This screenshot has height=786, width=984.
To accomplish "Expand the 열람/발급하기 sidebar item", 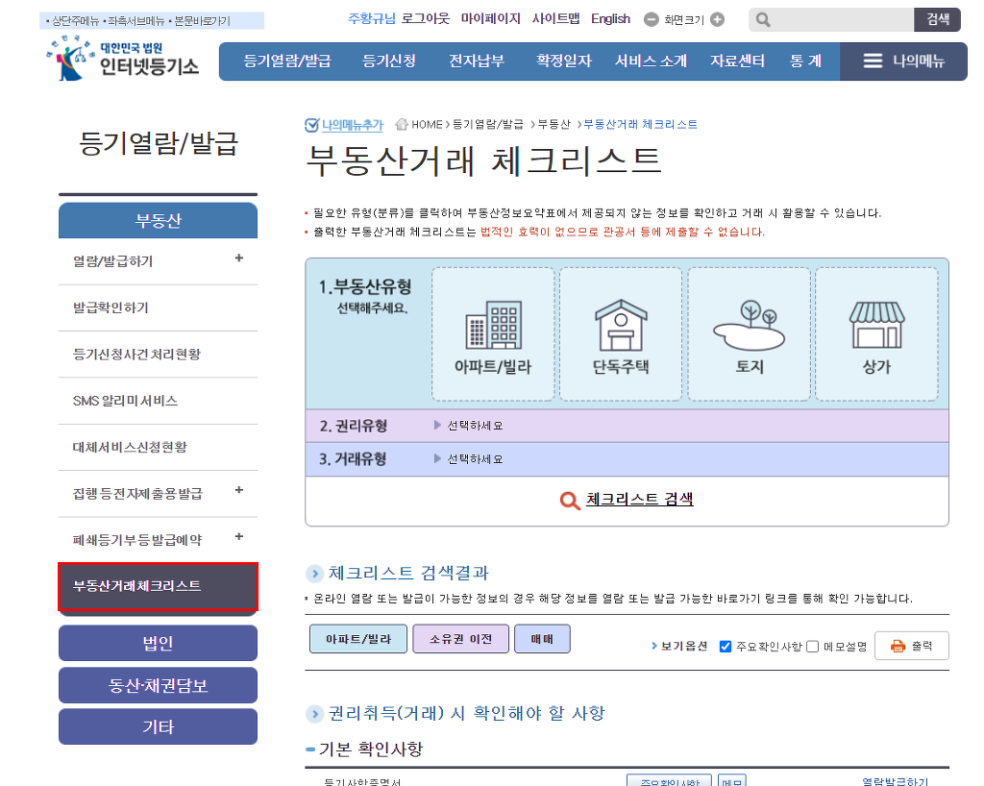I will click(238, 258).
